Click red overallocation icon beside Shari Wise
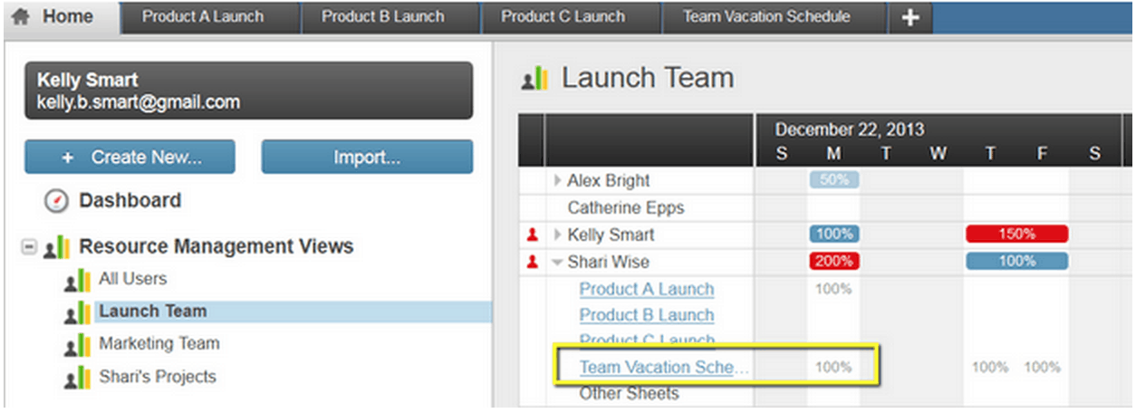The width and height of the screenshot is (1136, 413). 533,263
